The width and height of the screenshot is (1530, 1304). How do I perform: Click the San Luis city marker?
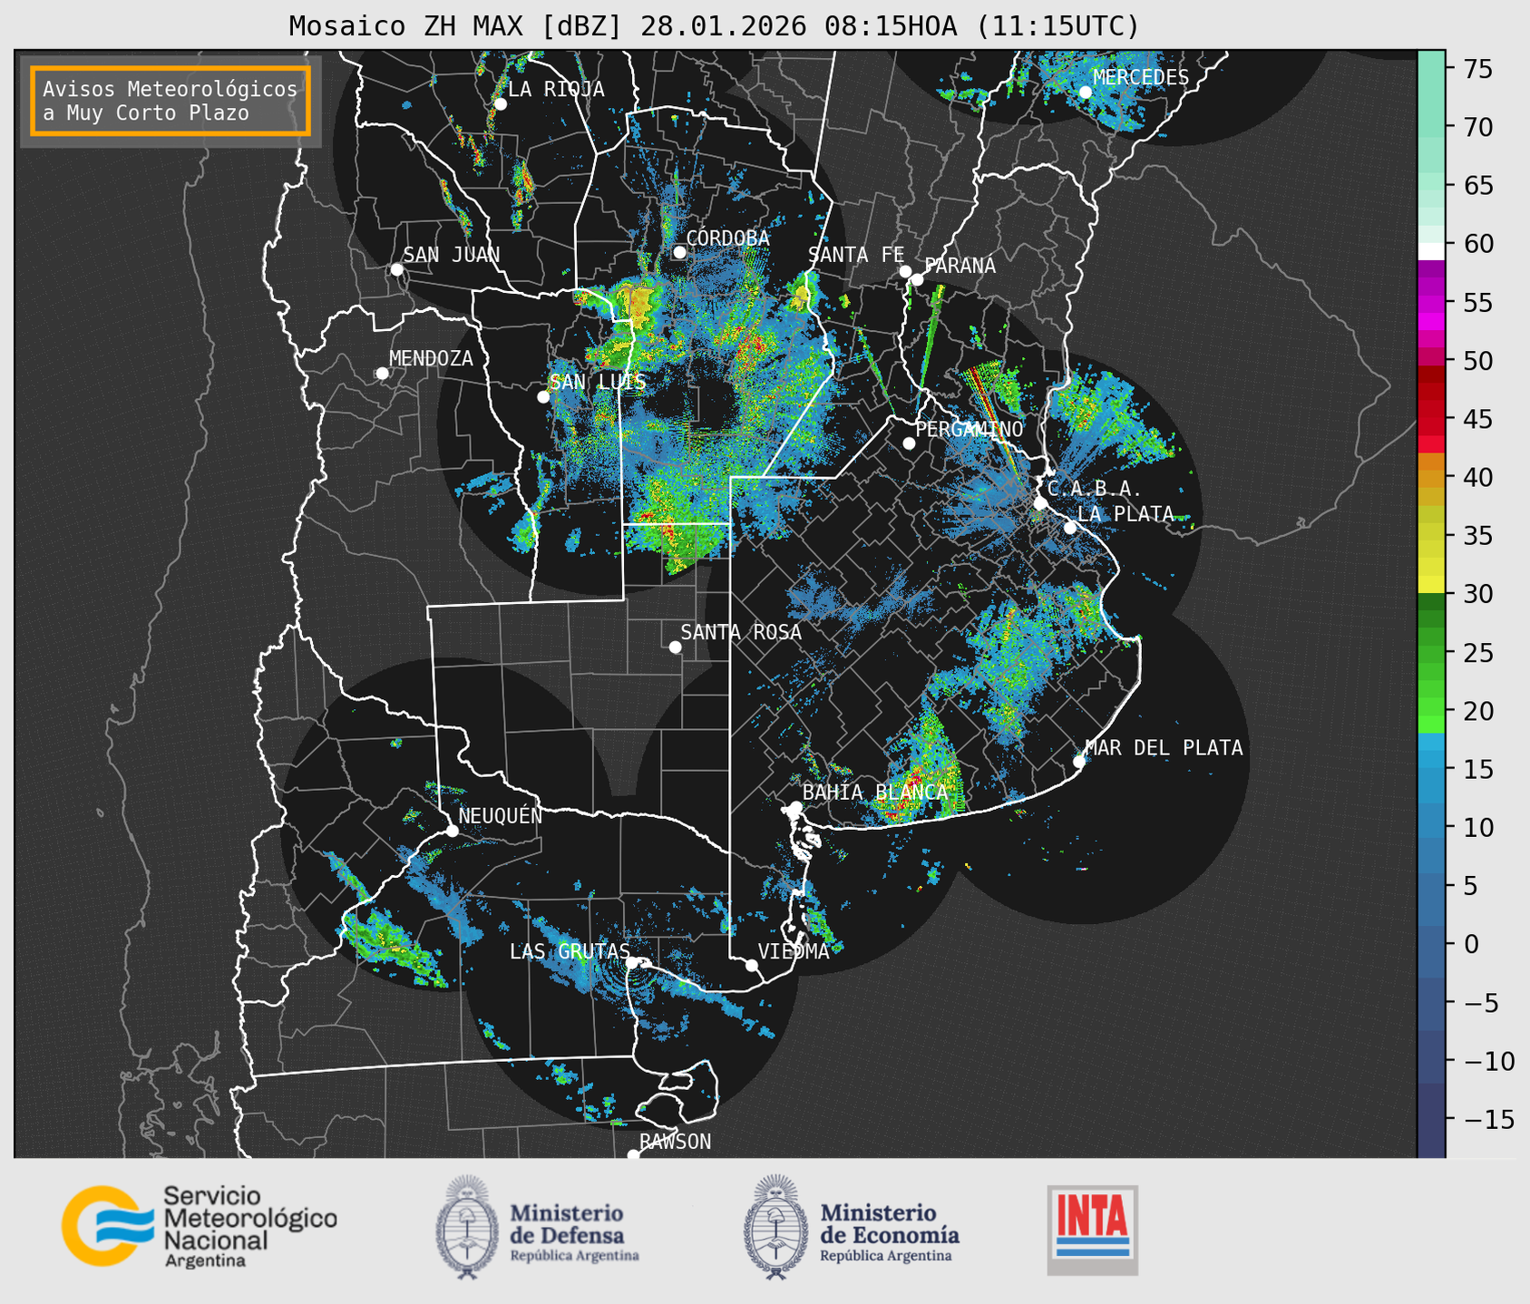point(543,397)
